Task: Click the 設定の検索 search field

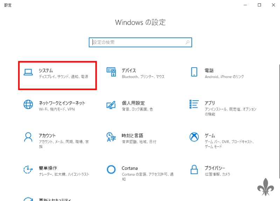Action: point(140,42)
